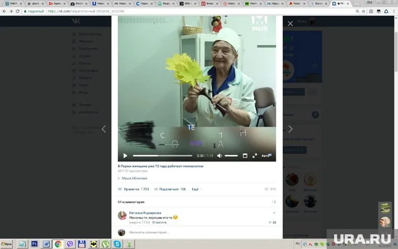Screen dimensions: 398x249
Task: Open the zoom magnifier in the address bar
Action: click(357, 11)
